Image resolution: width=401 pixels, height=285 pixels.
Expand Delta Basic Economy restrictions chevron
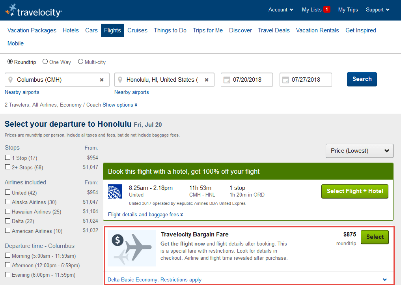tap(384, 279)
